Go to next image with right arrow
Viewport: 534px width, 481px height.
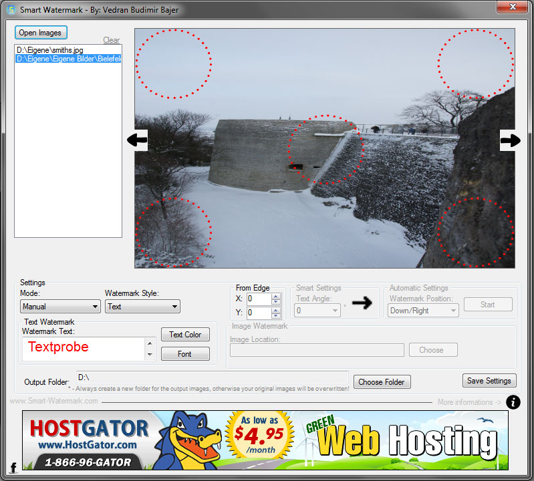510,140
